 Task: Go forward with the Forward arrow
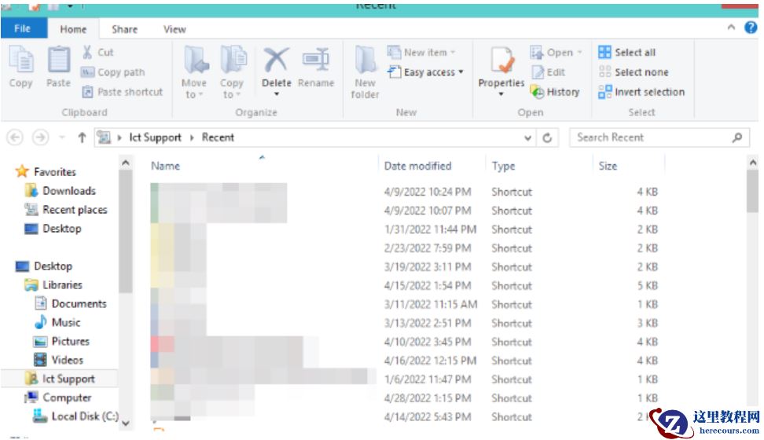pos(41,138)
